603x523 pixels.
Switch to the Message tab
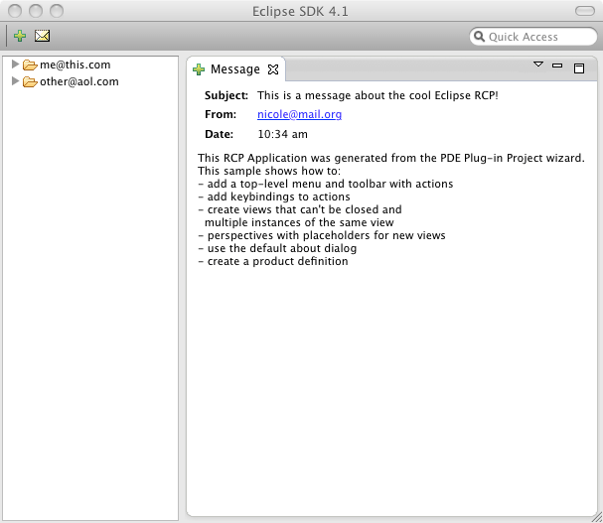click(234, 69)
